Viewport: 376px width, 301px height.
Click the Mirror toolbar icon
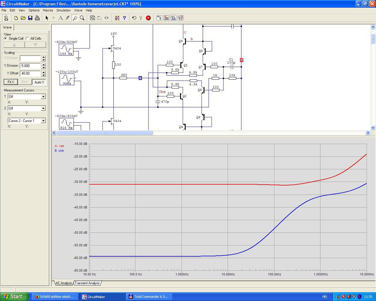(107, 18)
